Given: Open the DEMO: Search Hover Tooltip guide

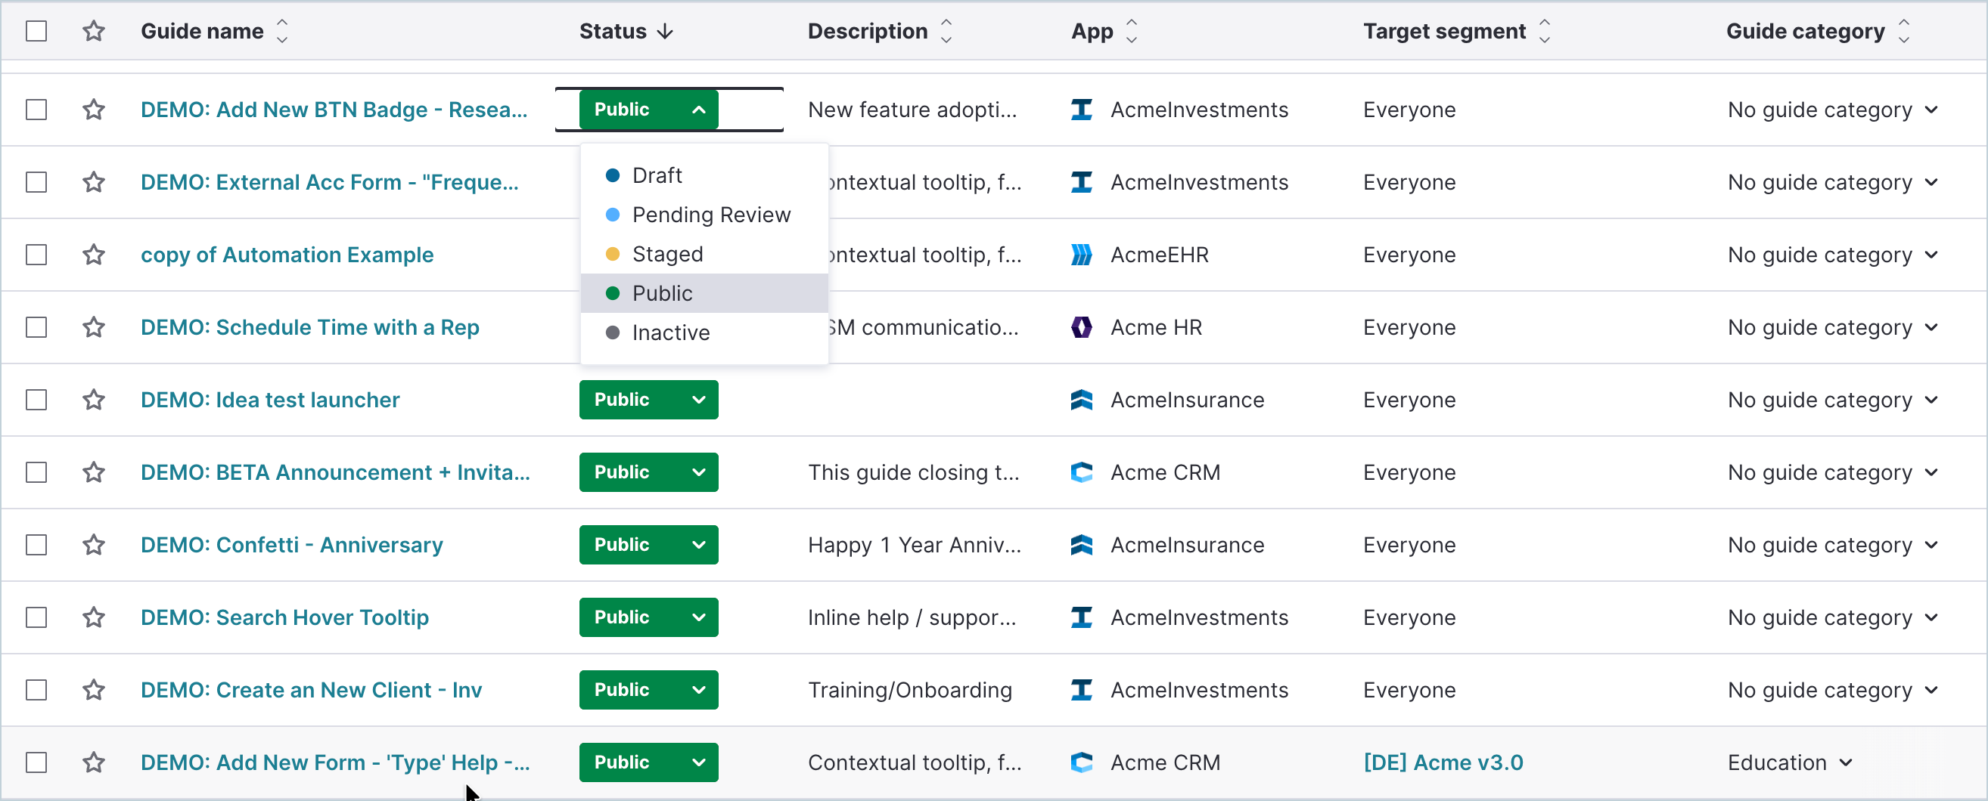Looking at the screenshot, I should (x=284, y=617).
